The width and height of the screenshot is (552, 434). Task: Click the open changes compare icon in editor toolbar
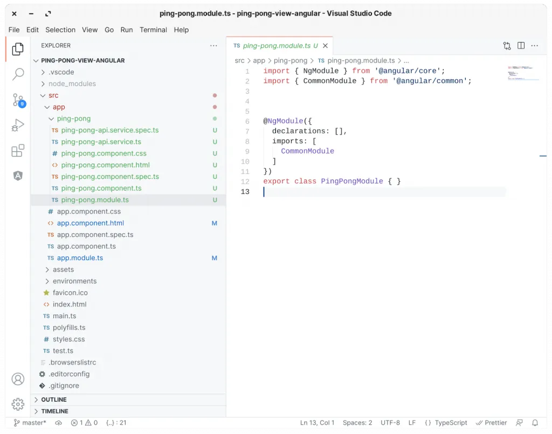coord(507,46)
